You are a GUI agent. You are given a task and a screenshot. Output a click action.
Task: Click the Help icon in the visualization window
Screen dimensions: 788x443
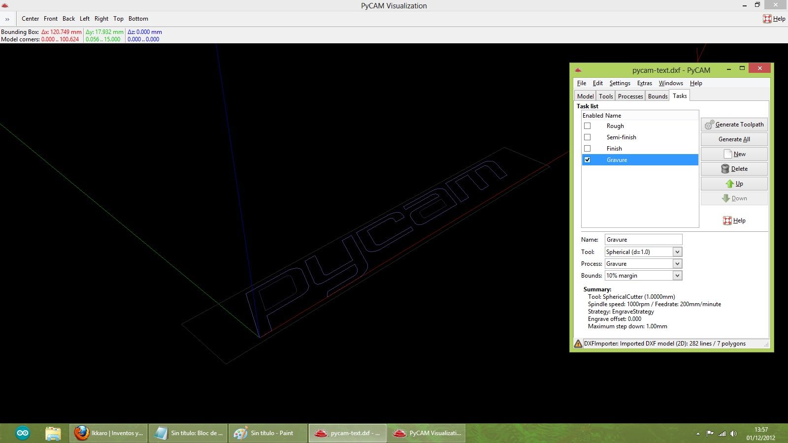point(768,18)
